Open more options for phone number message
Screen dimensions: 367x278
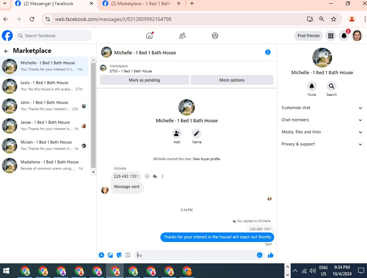coord(163,176)
